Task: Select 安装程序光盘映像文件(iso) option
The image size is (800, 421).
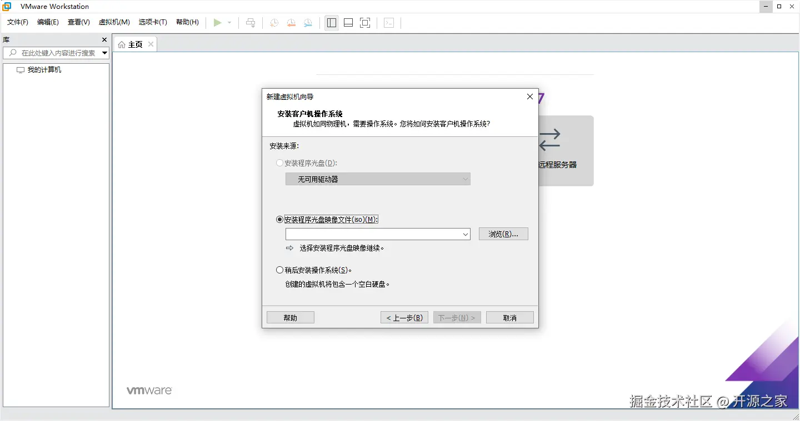Action: coord(279,219)
